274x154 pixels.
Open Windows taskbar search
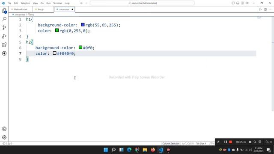point(113,150)
